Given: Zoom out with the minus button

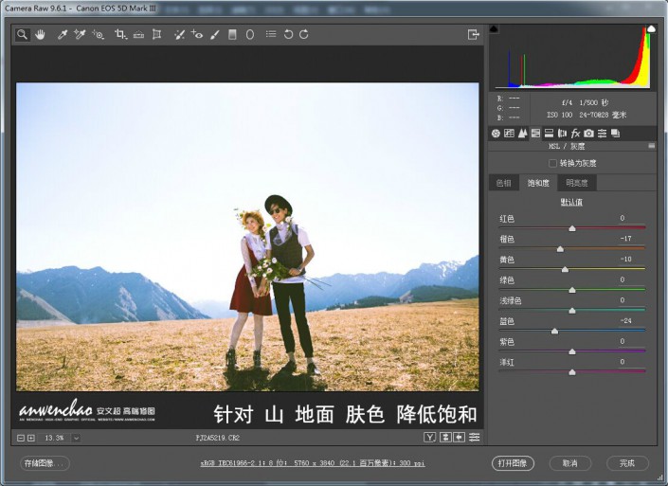Looking at the screenshot, I should pyautogui.click(x=21, y=438).
